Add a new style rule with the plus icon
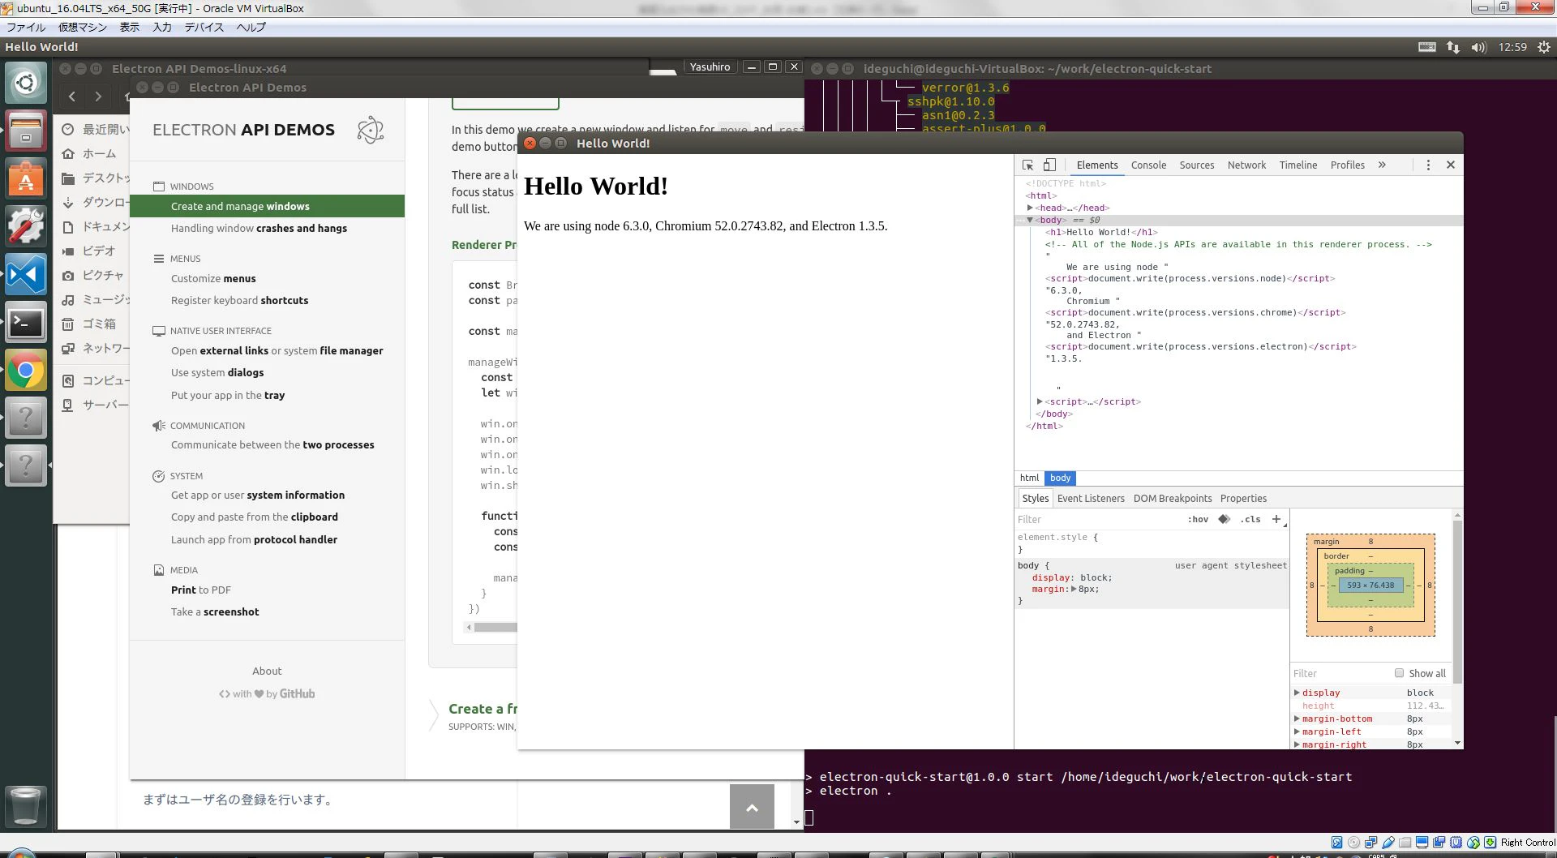Viewport: 1557px width, 858px height. (1276, 519)
